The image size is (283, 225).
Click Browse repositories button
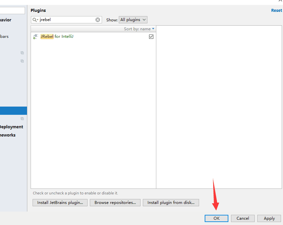tap(115, 202)
